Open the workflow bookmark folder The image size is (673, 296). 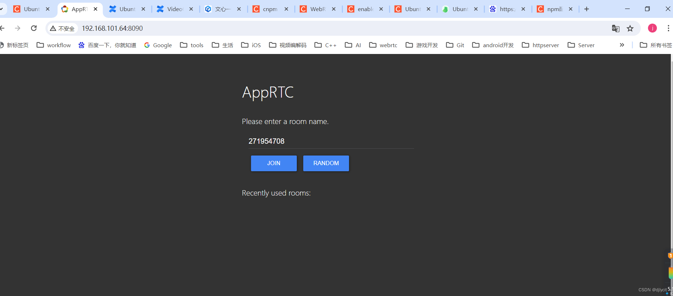(54, 45)
